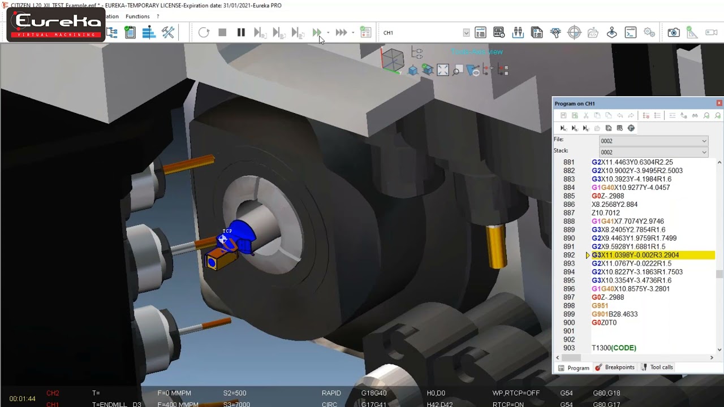Click the crossed wrench and hammer icon
The image size is (724, 407).
pyautogui.click(x=168, y=33)
